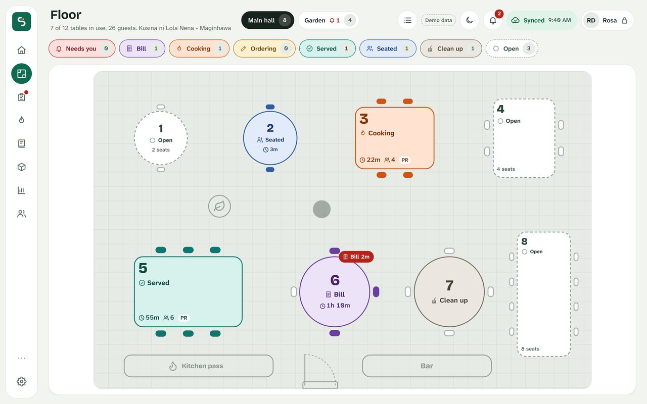
Task: Click the leaf plant marker on floor
Action: pos(219,206)
